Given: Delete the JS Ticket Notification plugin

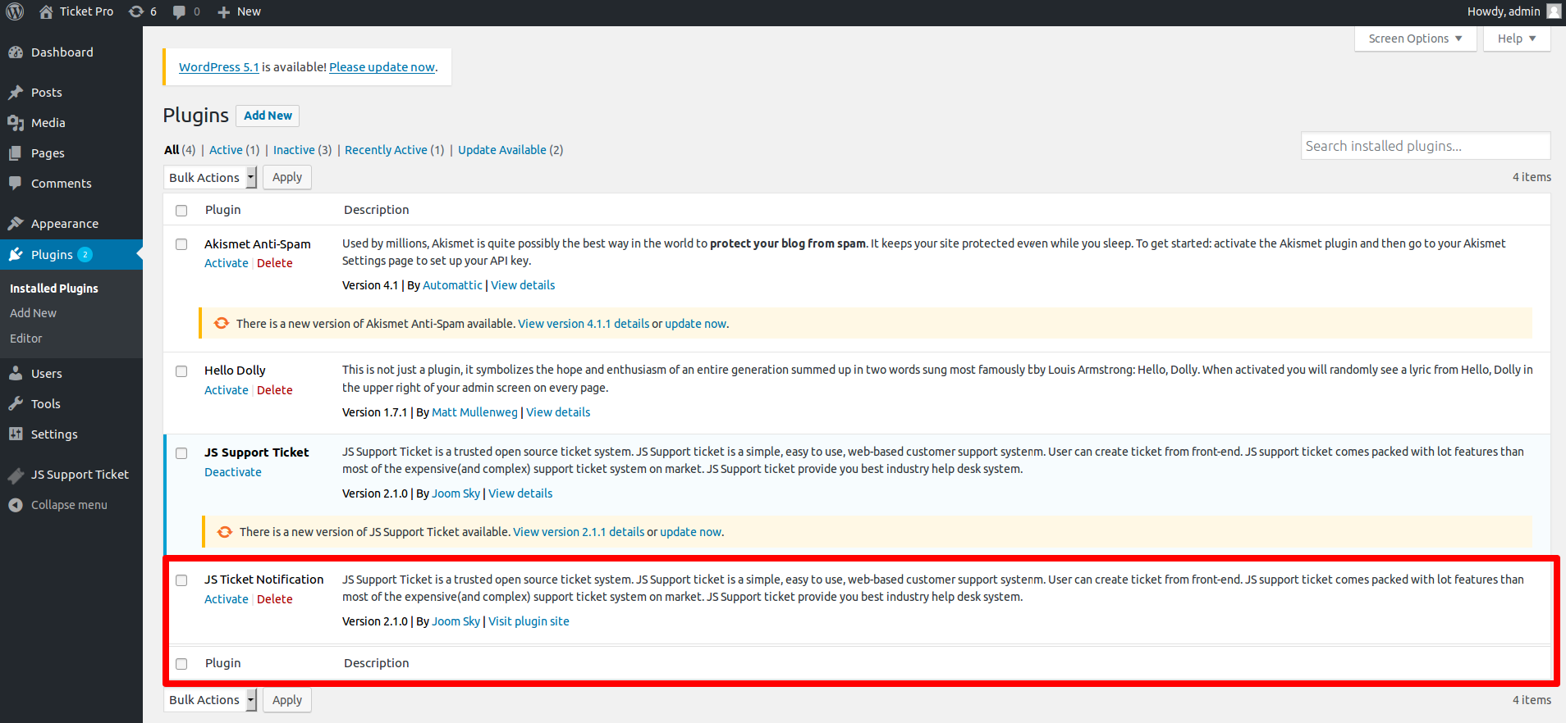Looking at the screenshot, I should click(275, 599).
